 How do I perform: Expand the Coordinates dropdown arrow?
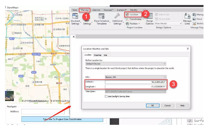143,19
